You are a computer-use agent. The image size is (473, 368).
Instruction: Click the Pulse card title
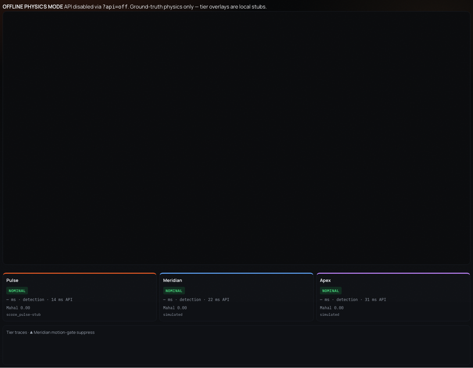tap(12, 280)
